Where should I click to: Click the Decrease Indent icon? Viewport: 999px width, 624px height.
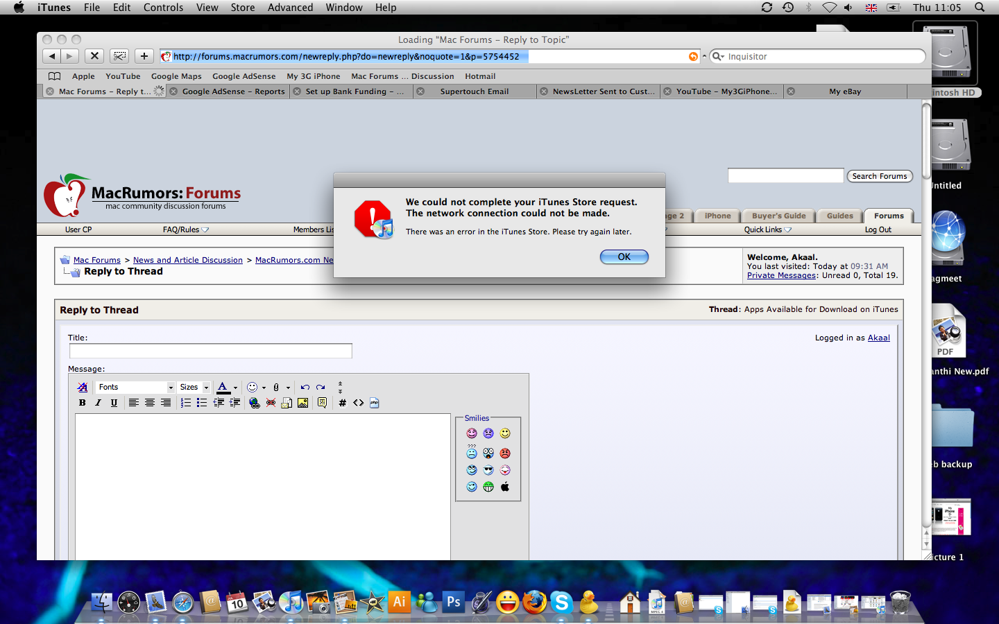[219, 403]
